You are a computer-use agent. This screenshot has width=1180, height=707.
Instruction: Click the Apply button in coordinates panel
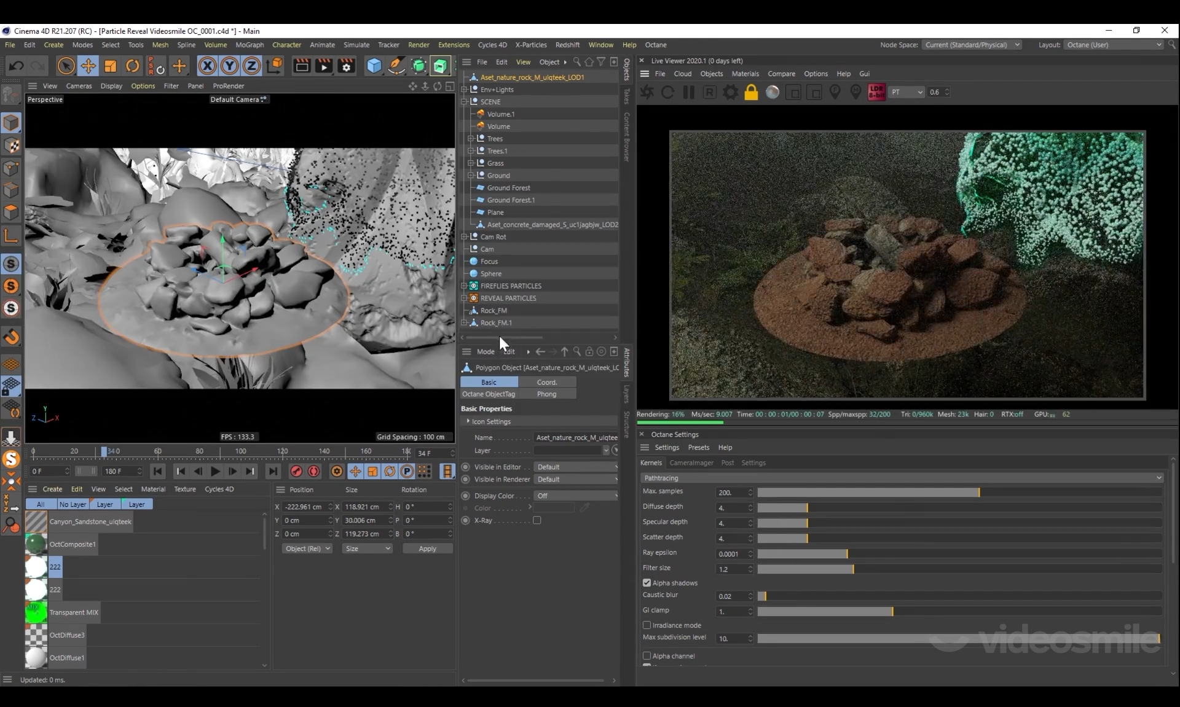pos(427,549)
